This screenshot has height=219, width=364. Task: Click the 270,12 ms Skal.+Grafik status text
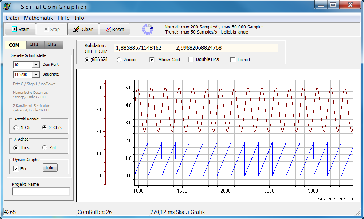click(177, 212)
